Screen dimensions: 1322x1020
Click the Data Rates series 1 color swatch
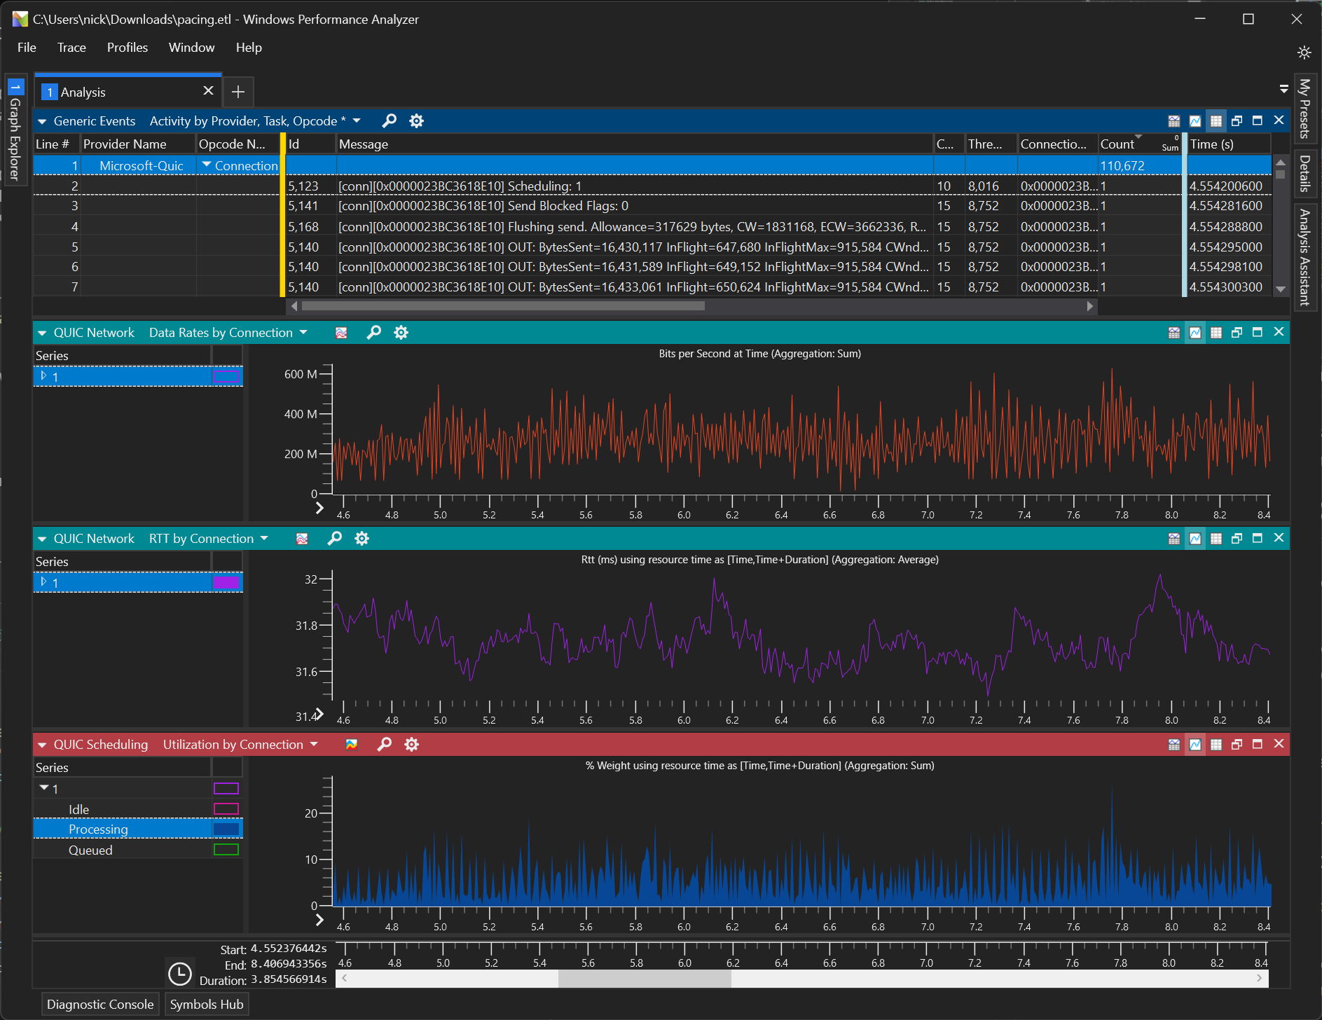(226, 376)
